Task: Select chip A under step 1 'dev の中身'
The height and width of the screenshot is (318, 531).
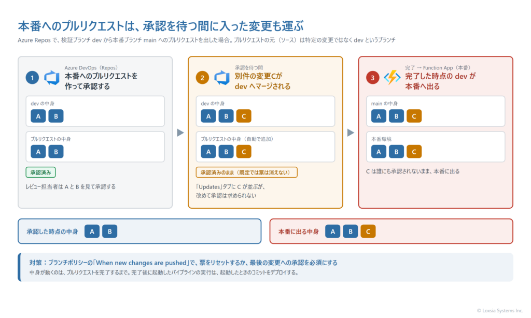Action: pos(38,116)
